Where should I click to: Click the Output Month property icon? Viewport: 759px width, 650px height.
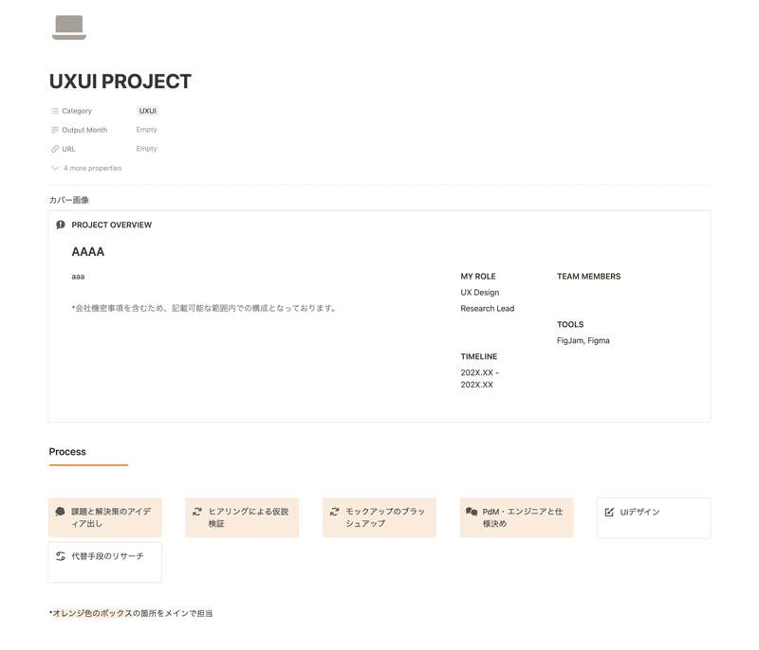pos(55,130)
